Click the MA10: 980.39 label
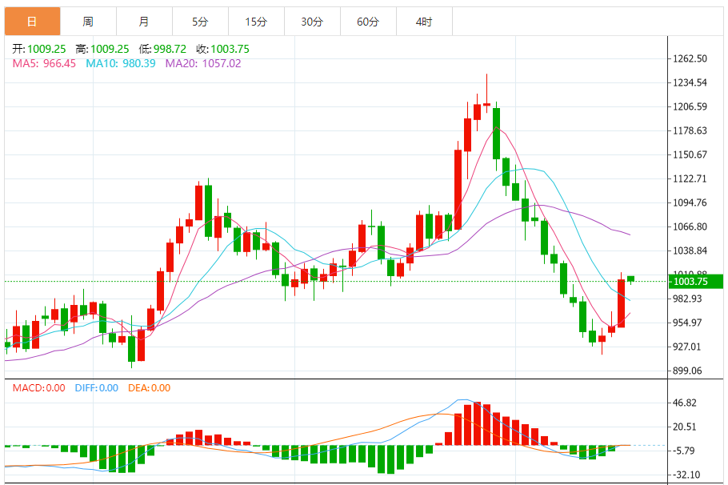Viewport: 728px width, 485px height. click(x=121, y=64)
